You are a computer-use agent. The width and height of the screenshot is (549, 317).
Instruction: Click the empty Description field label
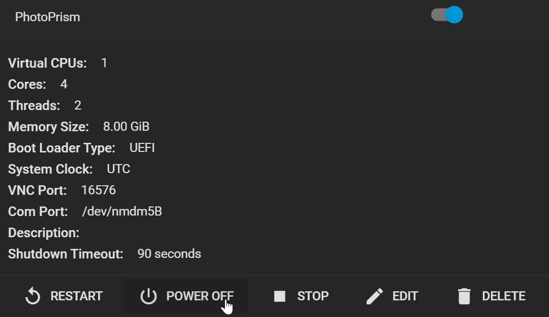[44, 233]
